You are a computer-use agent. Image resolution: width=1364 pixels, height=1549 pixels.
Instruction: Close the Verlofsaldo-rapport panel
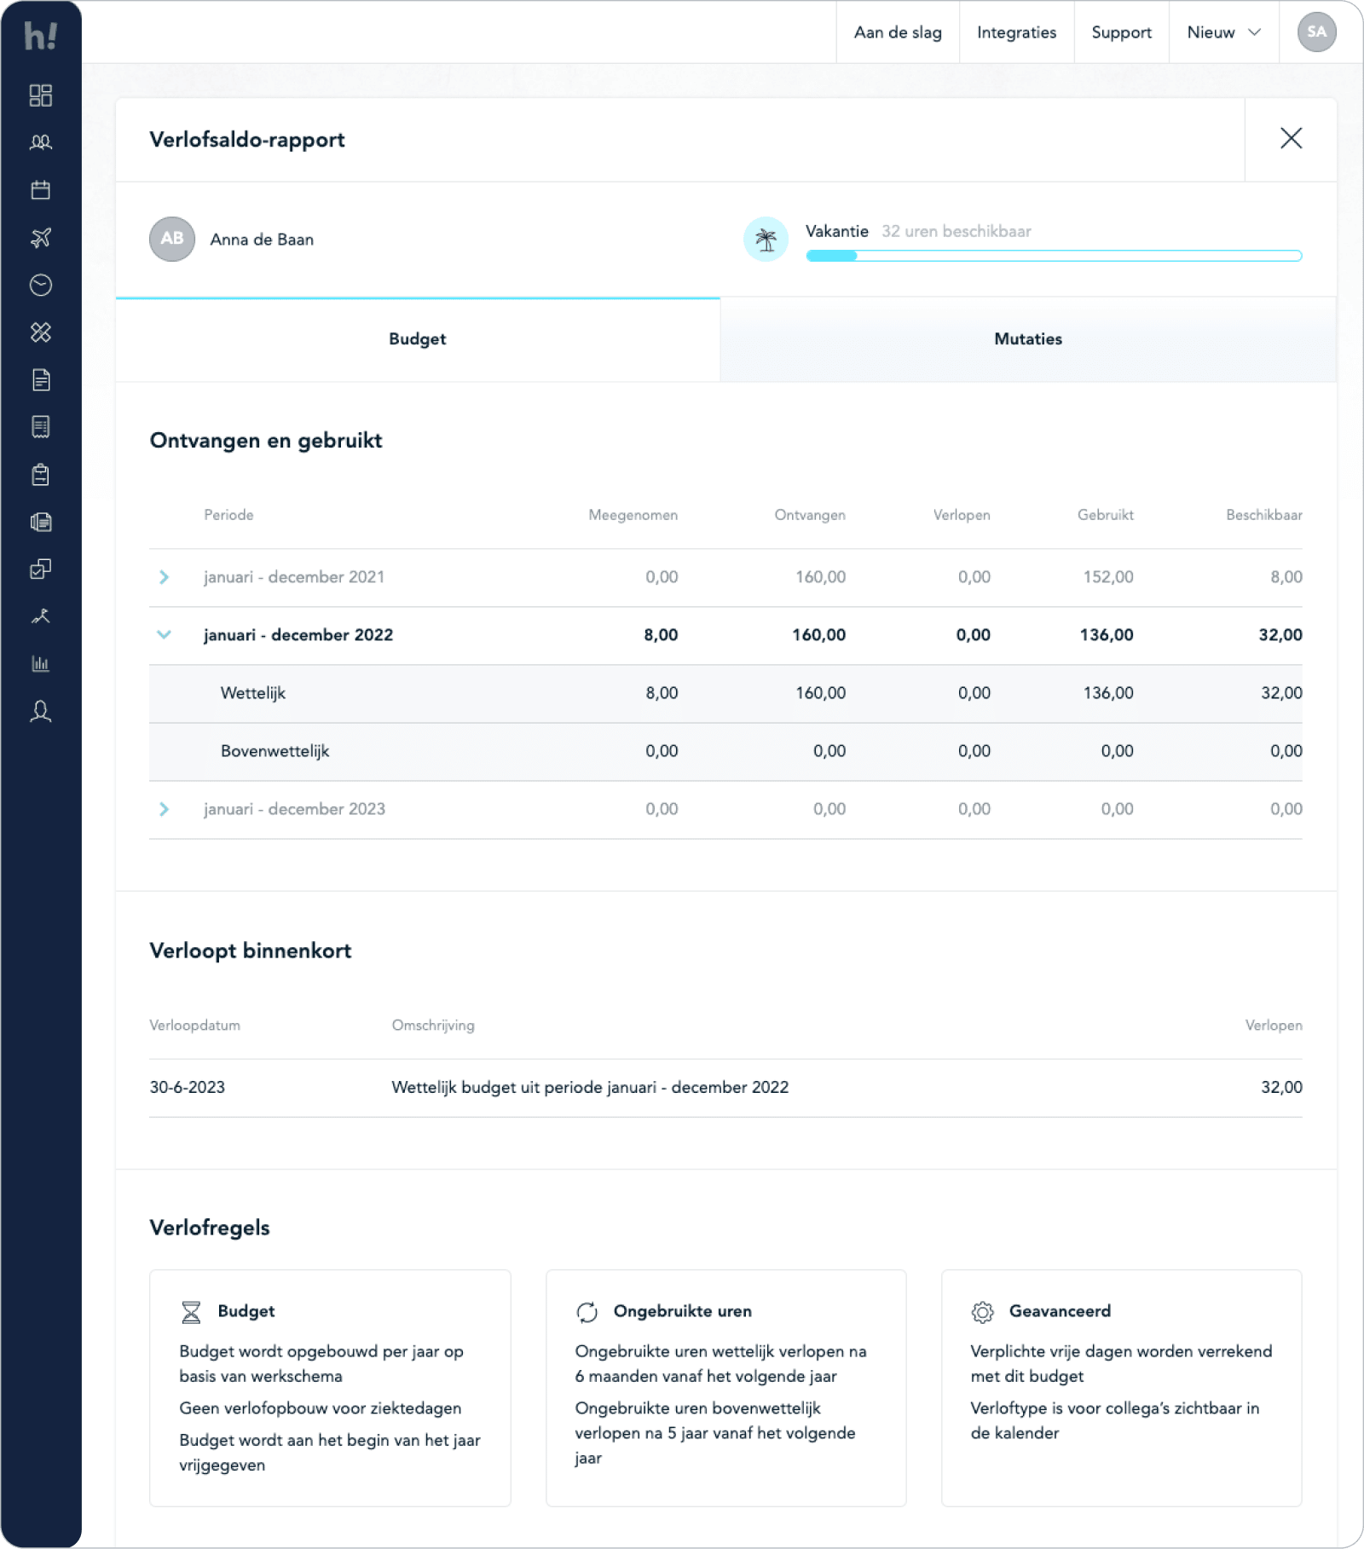[x=1291, y=138]
